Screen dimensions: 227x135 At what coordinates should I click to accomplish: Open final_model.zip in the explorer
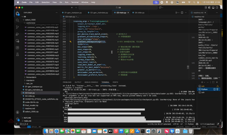[32, 105]
